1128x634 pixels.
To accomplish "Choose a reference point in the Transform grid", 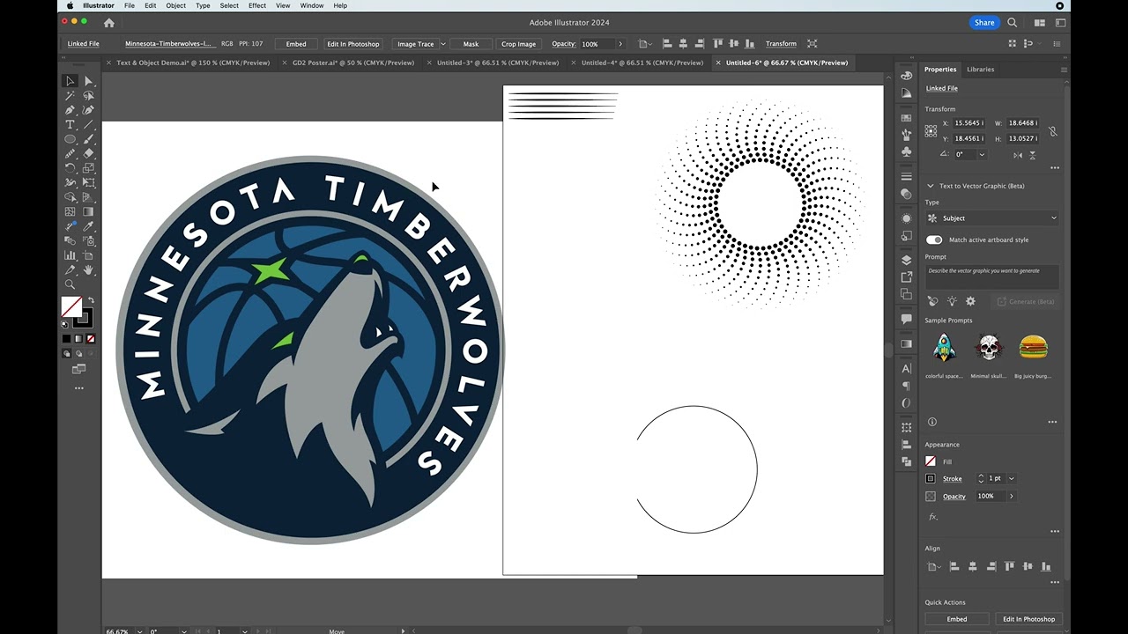I will coord(931,130).
